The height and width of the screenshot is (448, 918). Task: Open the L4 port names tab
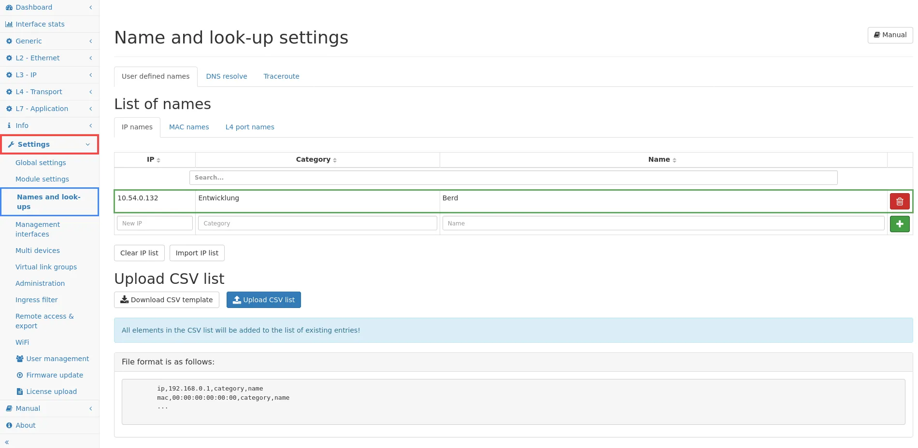pyautogui.click(x=249, y=127)
